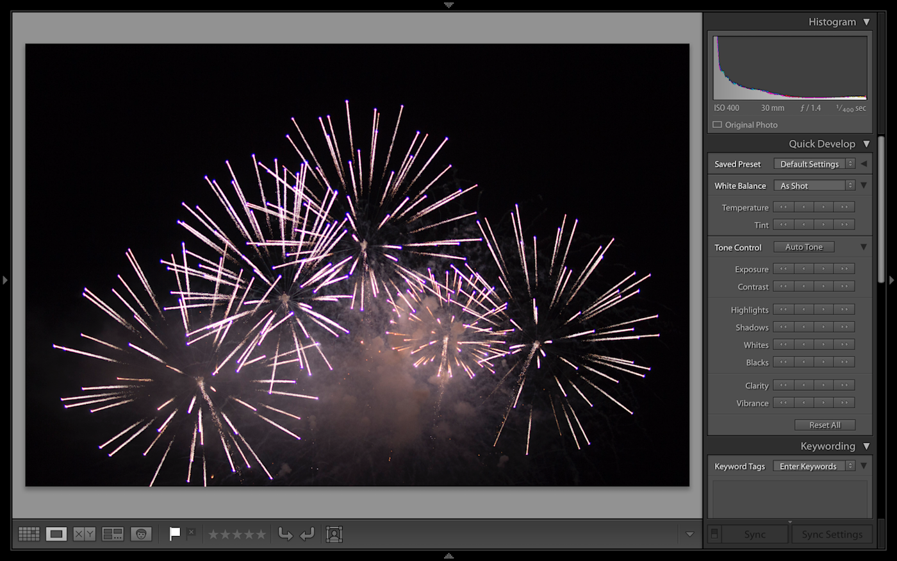Increase Highlights by a small step
This screenshot has width=897, height=561.
tap(824, 309)
